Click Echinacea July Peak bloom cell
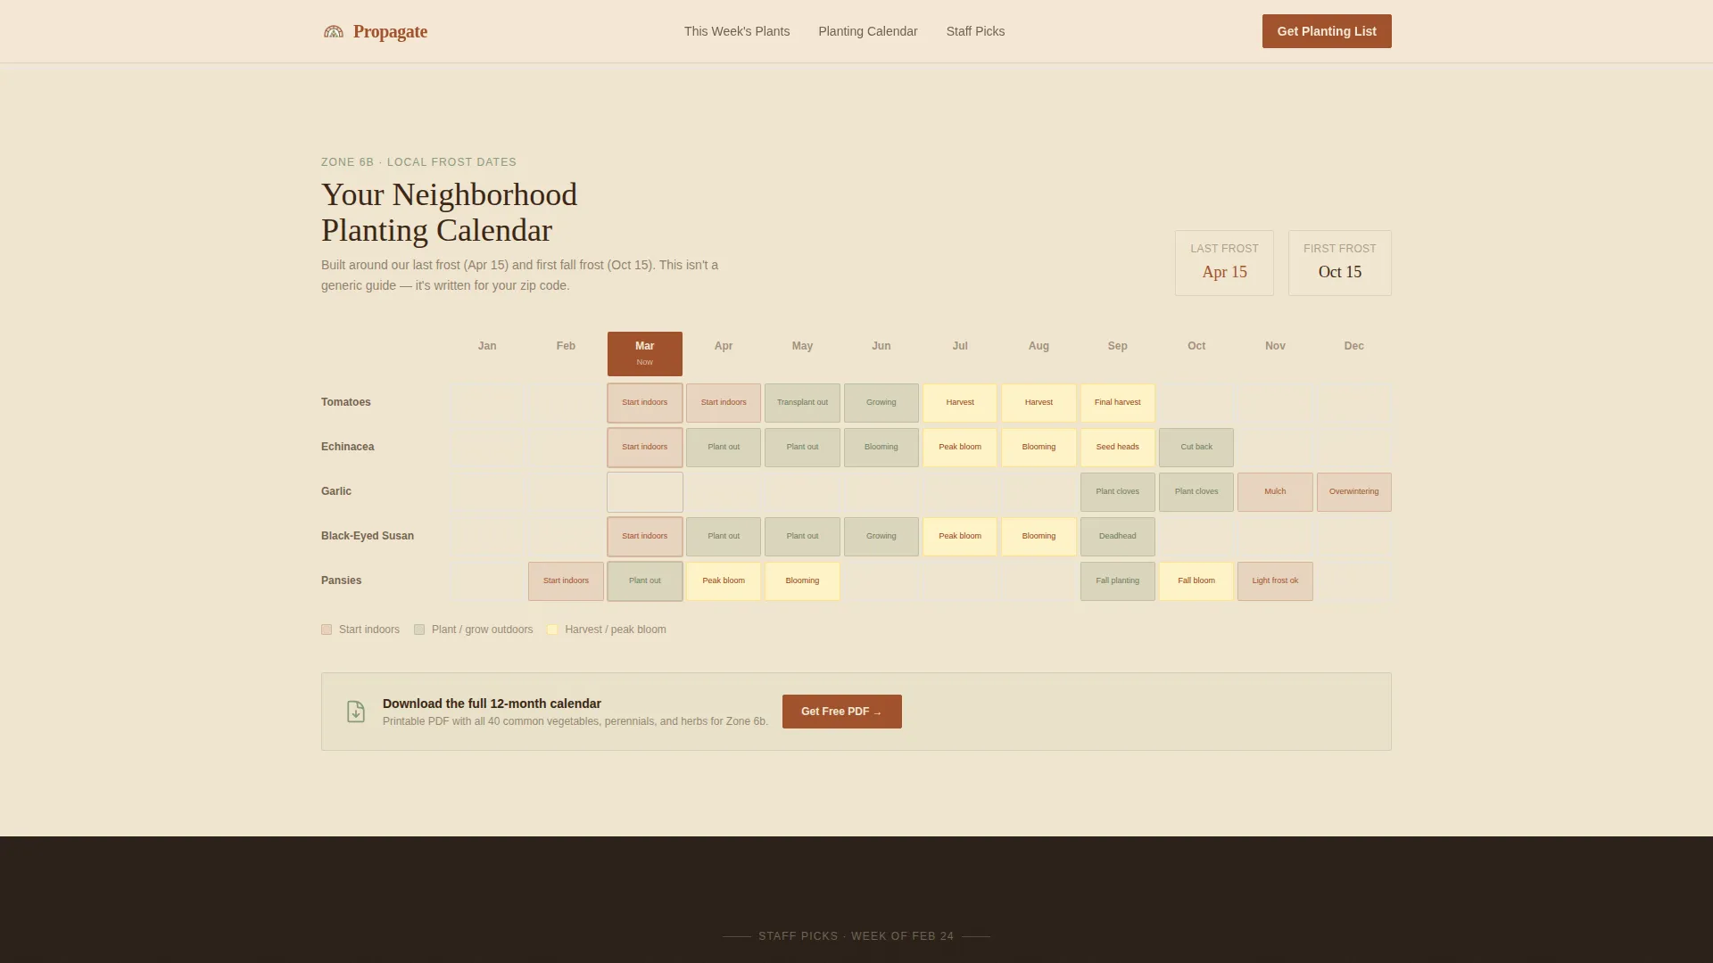The height and width of the screenshot is (963, 1713). tap(960, 448)
